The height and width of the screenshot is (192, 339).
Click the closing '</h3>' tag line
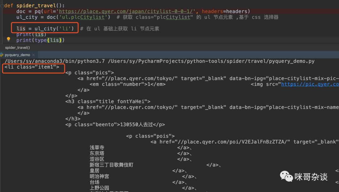(73, 119)
